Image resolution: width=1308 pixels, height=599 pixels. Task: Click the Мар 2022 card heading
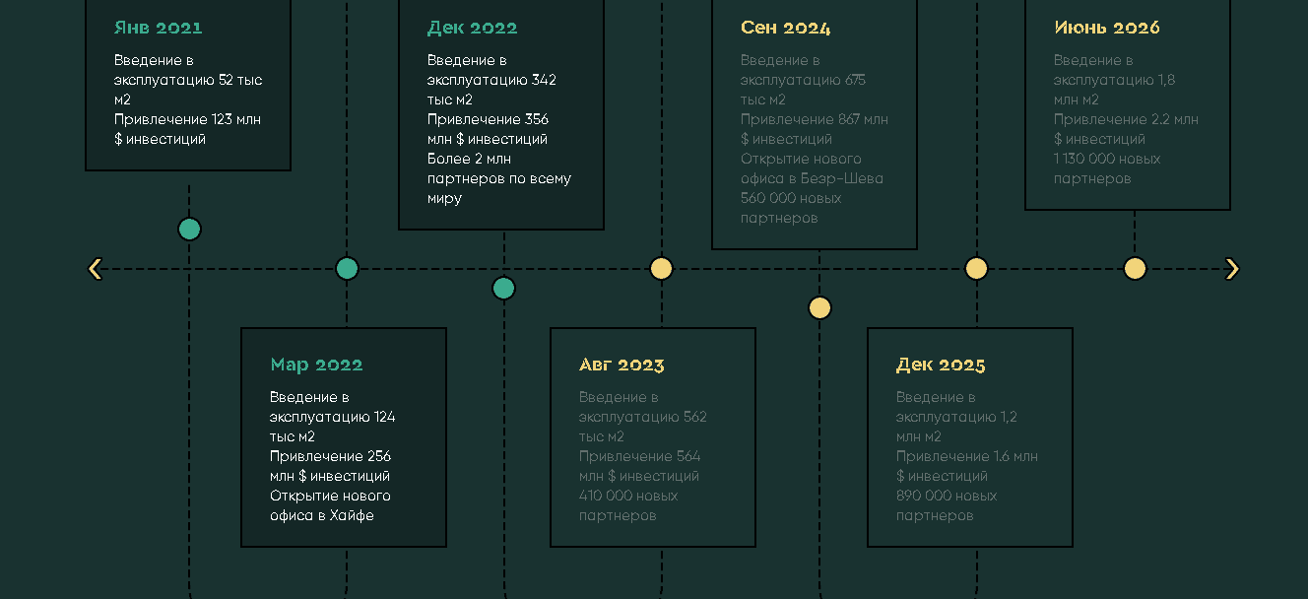(x=316, y=365)
